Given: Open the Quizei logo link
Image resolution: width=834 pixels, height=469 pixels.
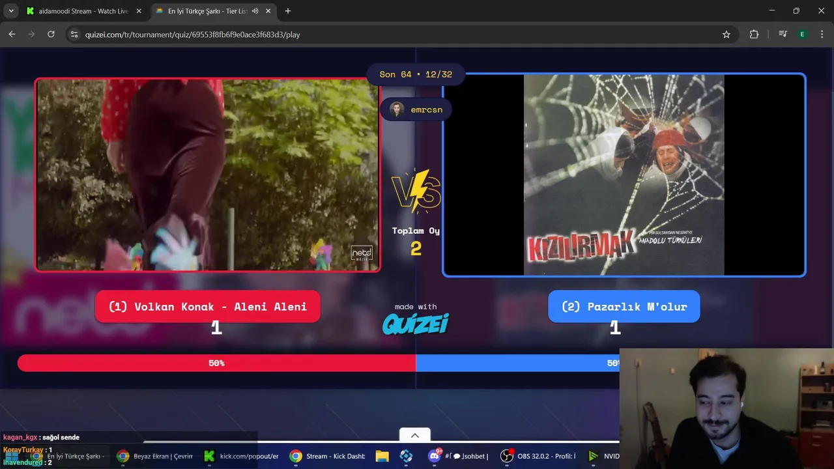Looking at the screenshot, I should (x=416, y=323).
